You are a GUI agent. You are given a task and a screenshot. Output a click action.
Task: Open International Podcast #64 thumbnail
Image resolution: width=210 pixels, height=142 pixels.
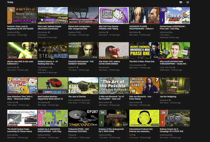click(x=144, y=118)
